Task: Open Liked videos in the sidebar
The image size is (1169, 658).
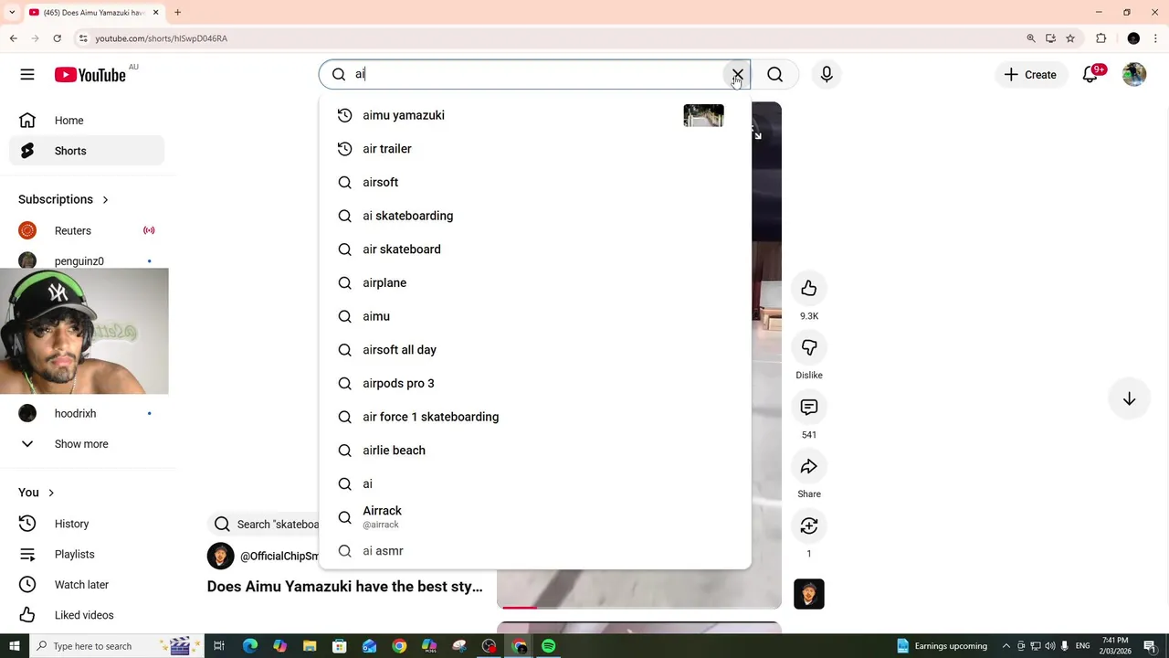Action: point(87,615)
